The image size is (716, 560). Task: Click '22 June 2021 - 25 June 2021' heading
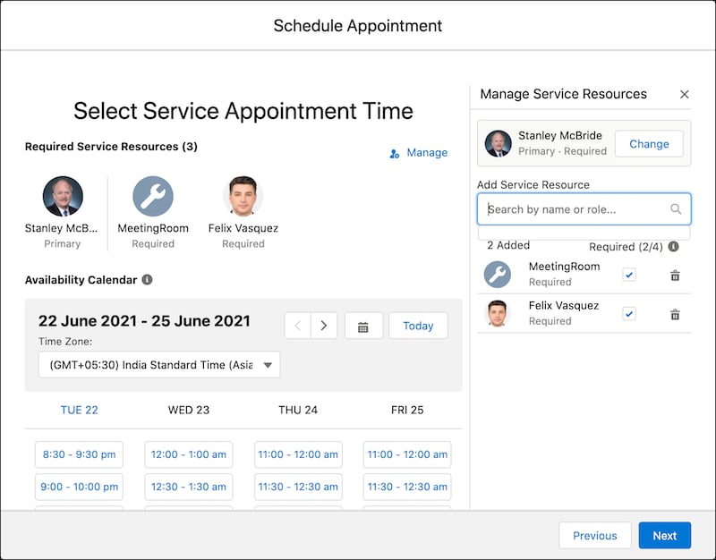point(144,321)
